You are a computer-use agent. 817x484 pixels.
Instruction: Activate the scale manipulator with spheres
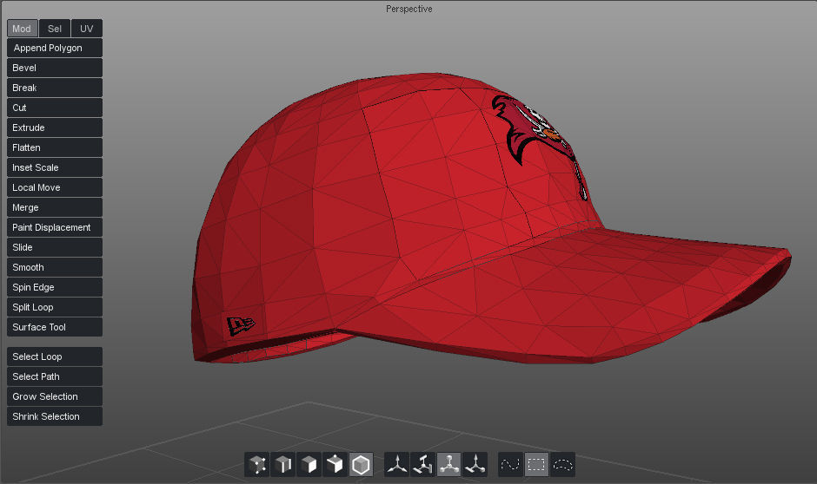448,465
